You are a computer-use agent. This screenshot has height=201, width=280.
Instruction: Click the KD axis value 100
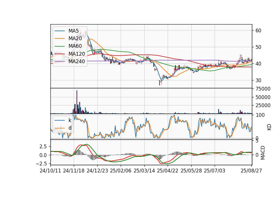[x=260, y=115]
